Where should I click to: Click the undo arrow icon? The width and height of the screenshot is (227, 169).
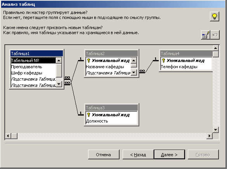(x=215, y=35)
